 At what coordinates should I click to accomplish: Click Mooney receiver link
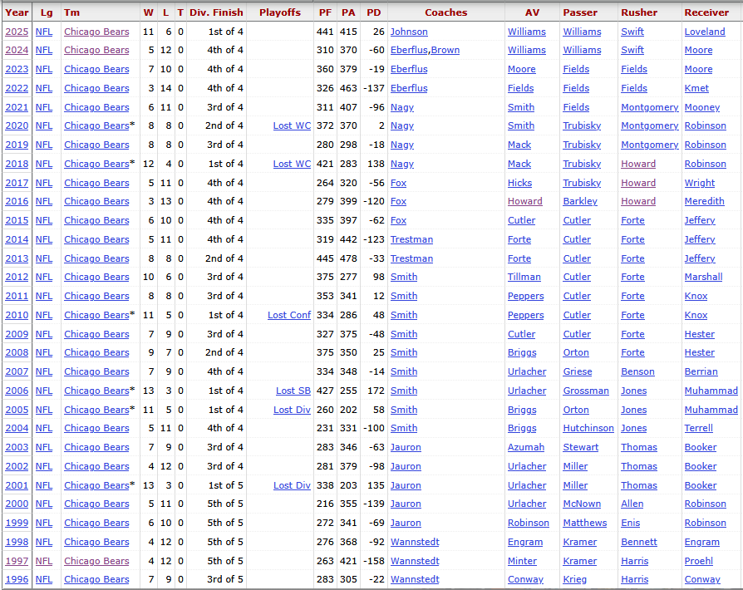(701, 107)
